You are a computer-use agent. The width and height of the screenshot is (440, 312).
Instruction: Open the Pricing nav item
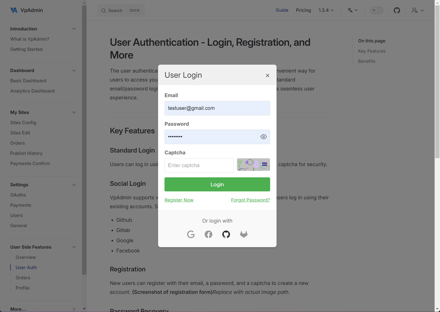pyautogui.click(x=303, y=10)
